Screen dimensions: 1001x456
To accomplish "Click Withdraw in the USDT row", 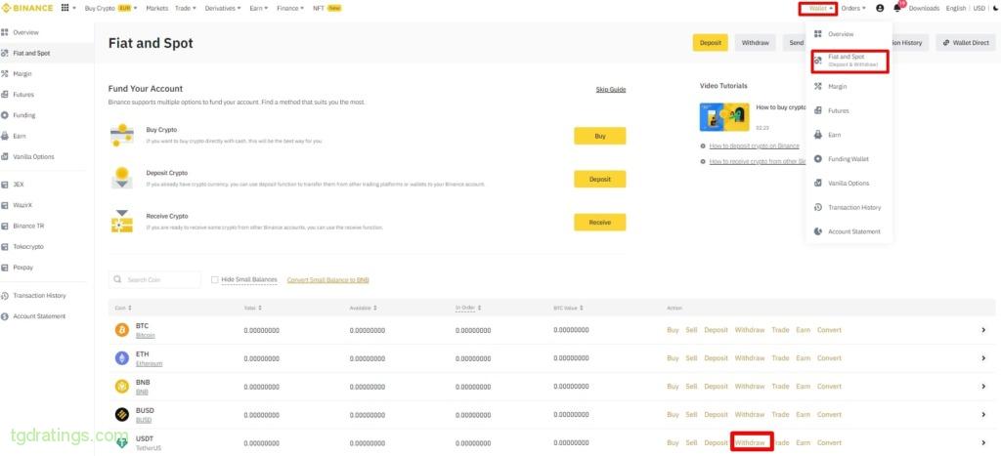I will pyautogui.click(x=750, y=442).
